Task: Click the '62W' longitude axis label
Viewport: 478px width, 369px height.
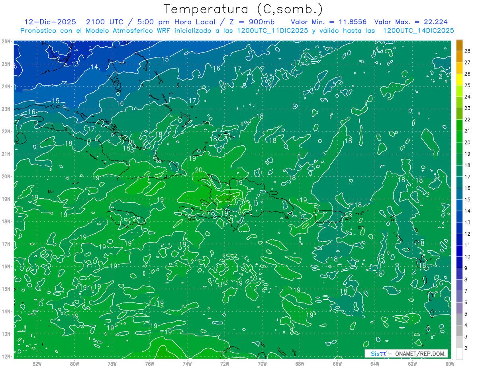Action: point(412,363)
